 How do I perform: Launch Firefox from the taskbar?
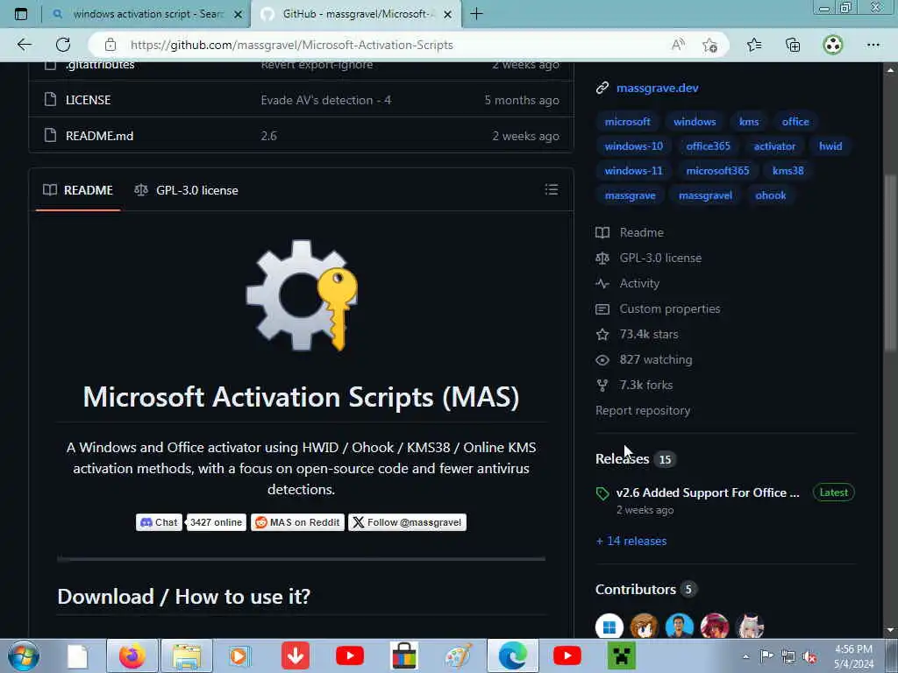pos(132,655)
